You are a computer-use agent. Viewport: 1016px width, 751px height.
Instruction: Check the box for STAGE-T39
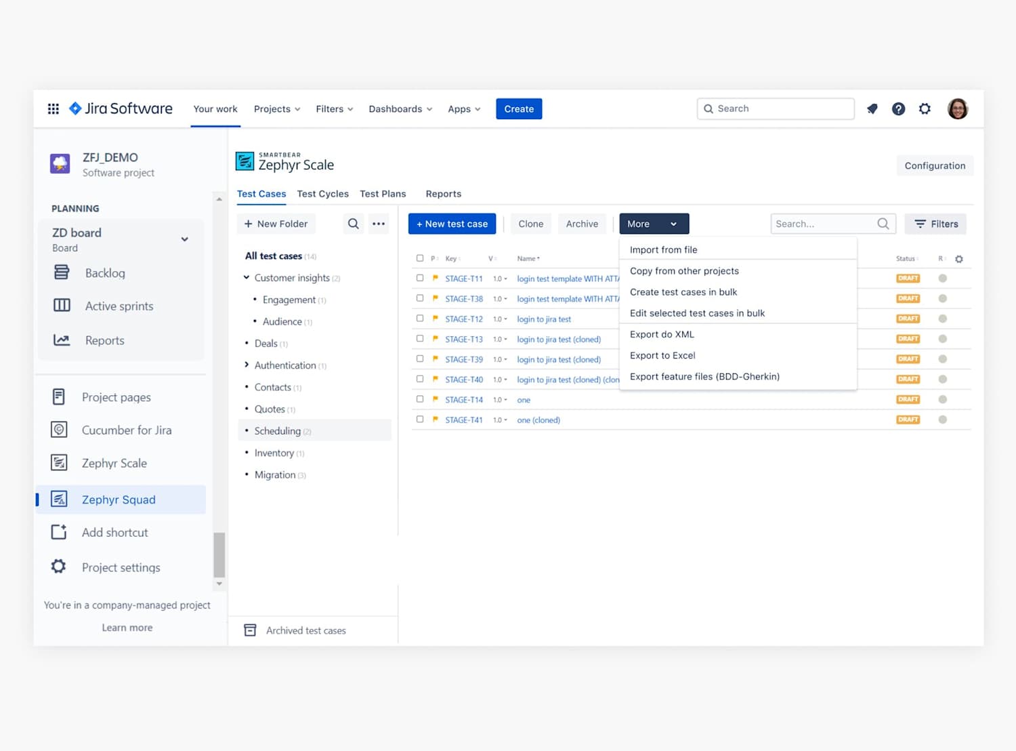coord(420,359)
